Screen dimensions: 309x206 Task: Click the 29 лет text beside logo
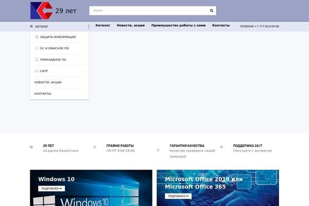pyautogui.click(x=66, y=11)
